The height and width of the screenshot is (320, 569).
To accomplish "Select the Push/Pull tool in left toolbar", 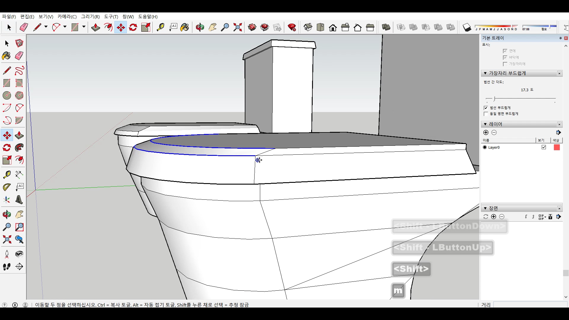I will (19, 135).
